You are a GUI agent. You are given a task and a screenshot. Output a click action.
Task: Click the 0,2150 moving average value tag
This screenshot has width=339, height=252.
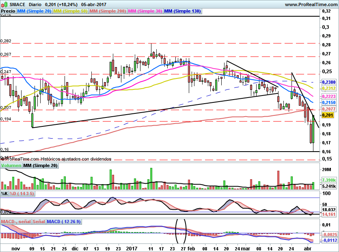329,102
